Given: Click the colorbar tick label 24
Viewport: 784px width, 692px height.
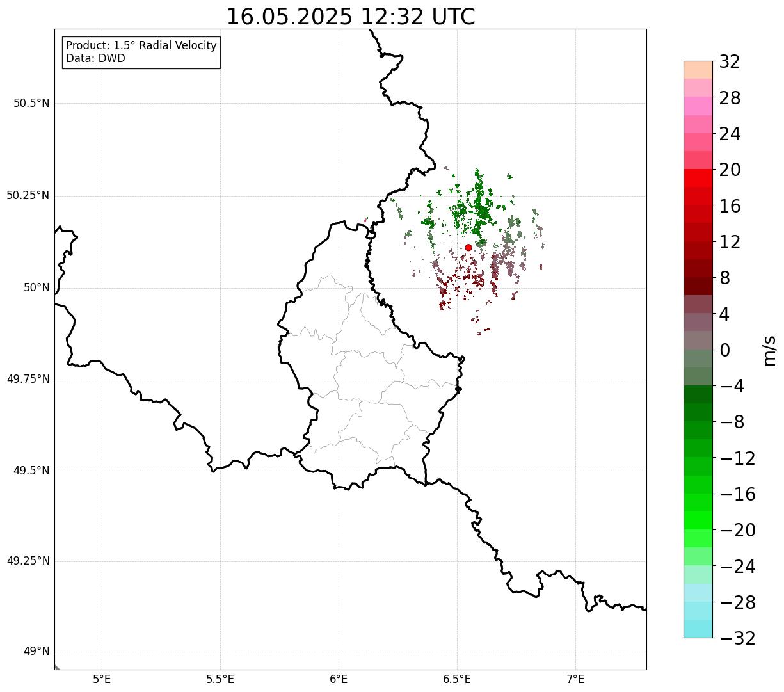Looking at the screenshot, I should [730, 134].
